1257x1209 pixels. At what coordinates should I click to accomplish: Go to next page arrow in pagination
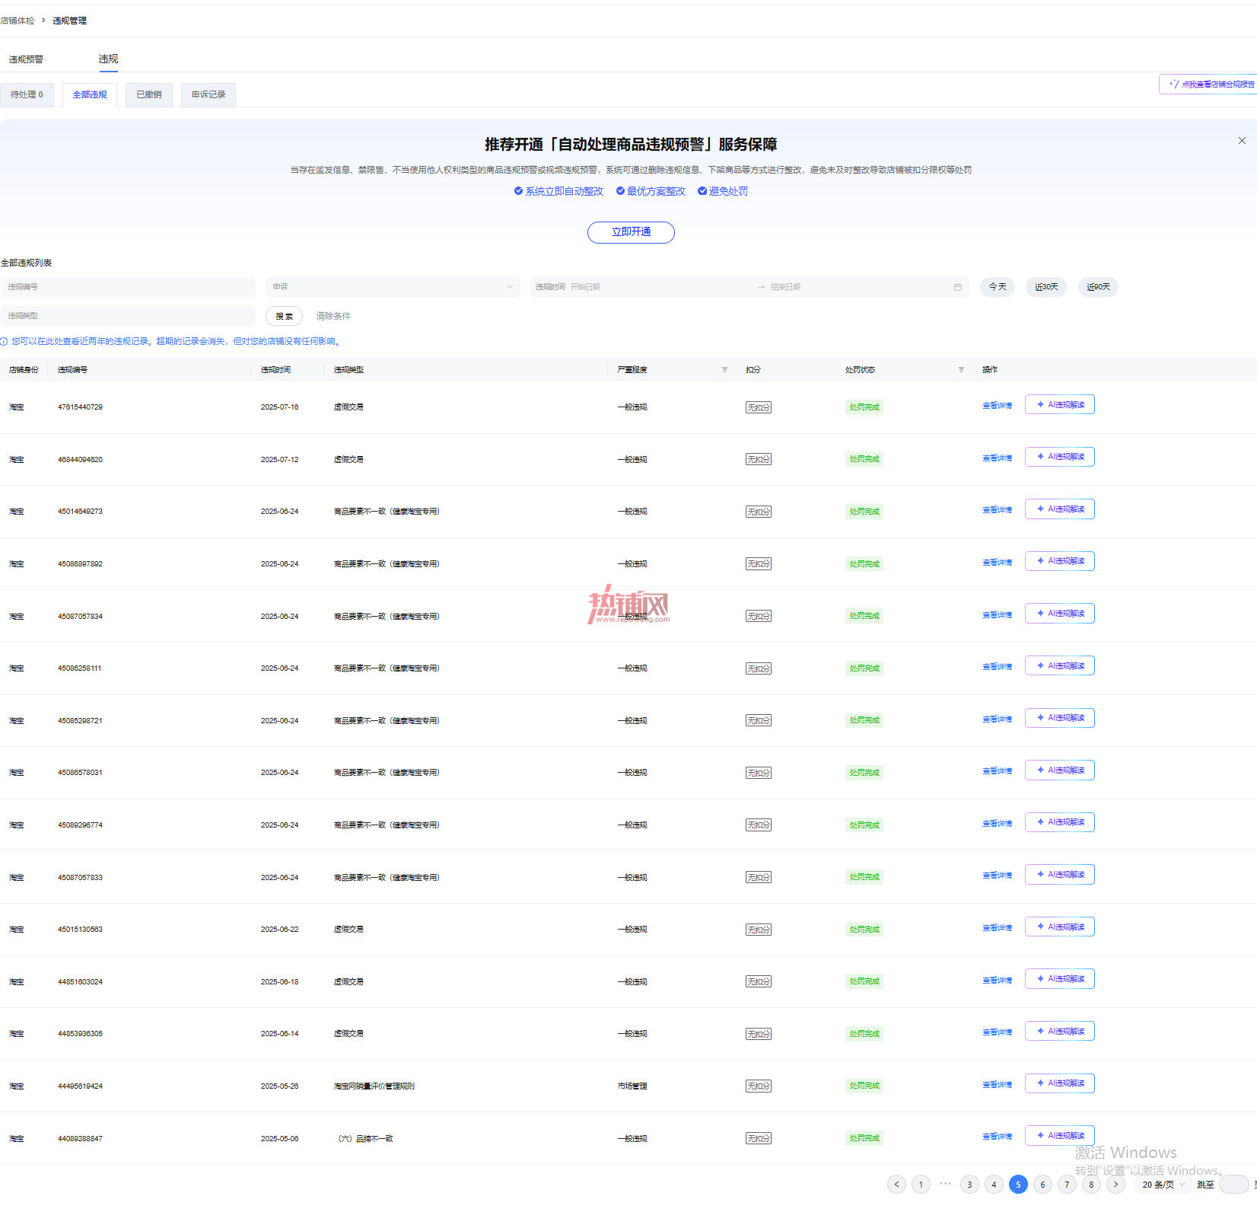tap(1115, 1185)
